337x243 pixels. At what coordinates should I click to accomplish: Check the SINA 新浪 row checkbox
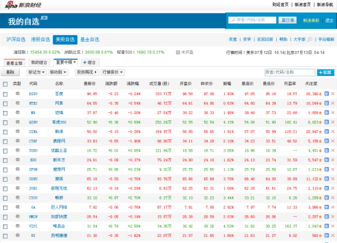tap(5, 132)
